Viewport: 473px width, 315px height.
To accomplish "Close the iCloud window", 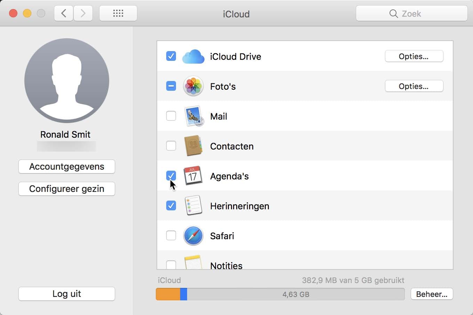I will [13, 14].
